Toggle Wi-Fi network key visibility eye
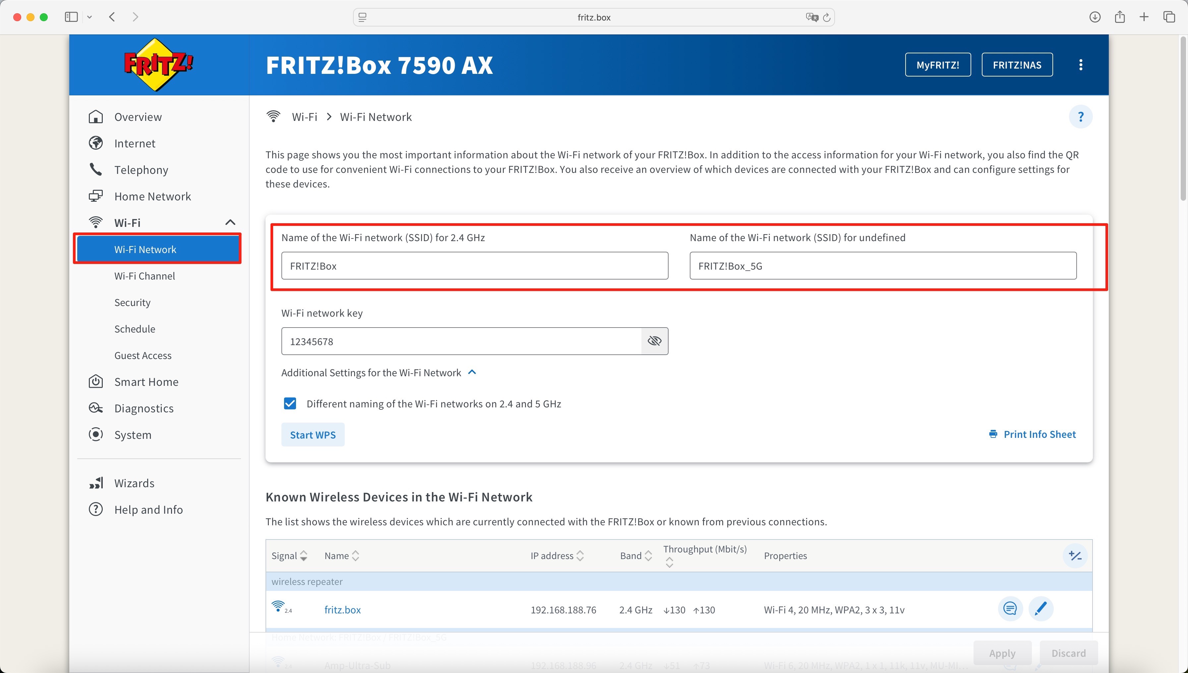 coord(655,341)
